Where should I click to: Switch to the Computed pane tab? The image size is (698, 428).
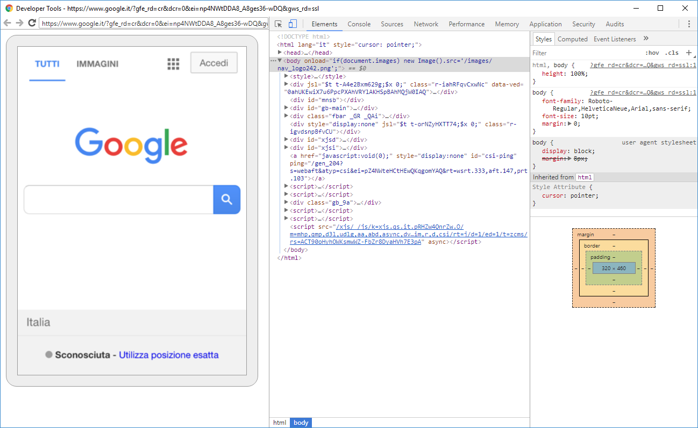coord(572,39)
